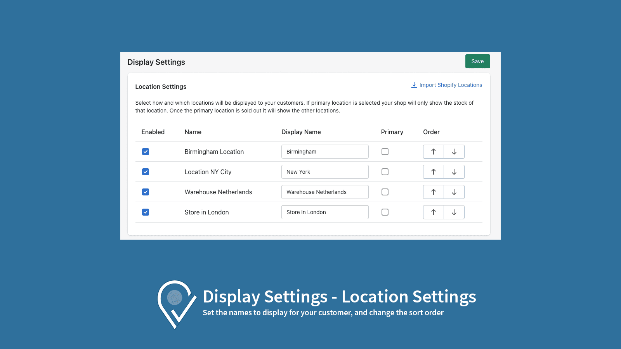Click the Store in London display name field

(325, 212)
